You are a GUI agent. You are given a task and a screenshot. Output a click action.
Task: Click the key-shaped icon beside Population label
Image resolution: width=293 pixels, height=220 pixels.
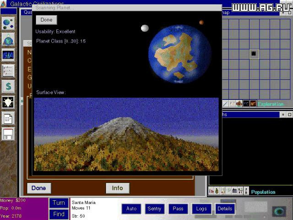tap(246, 191)
